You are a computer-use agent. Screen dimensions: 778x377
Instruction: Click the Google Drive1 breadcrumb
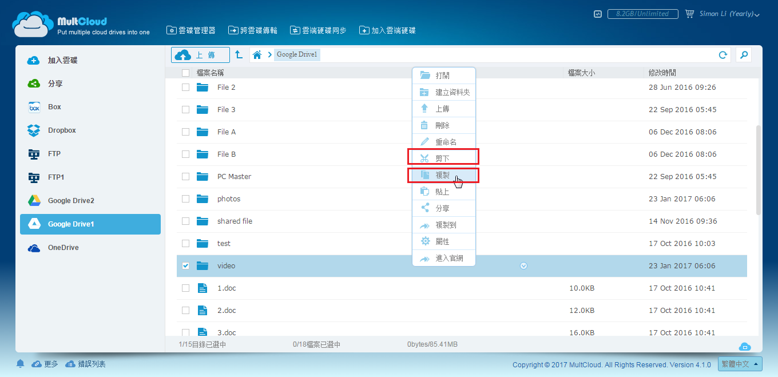[x=297, y=55]
